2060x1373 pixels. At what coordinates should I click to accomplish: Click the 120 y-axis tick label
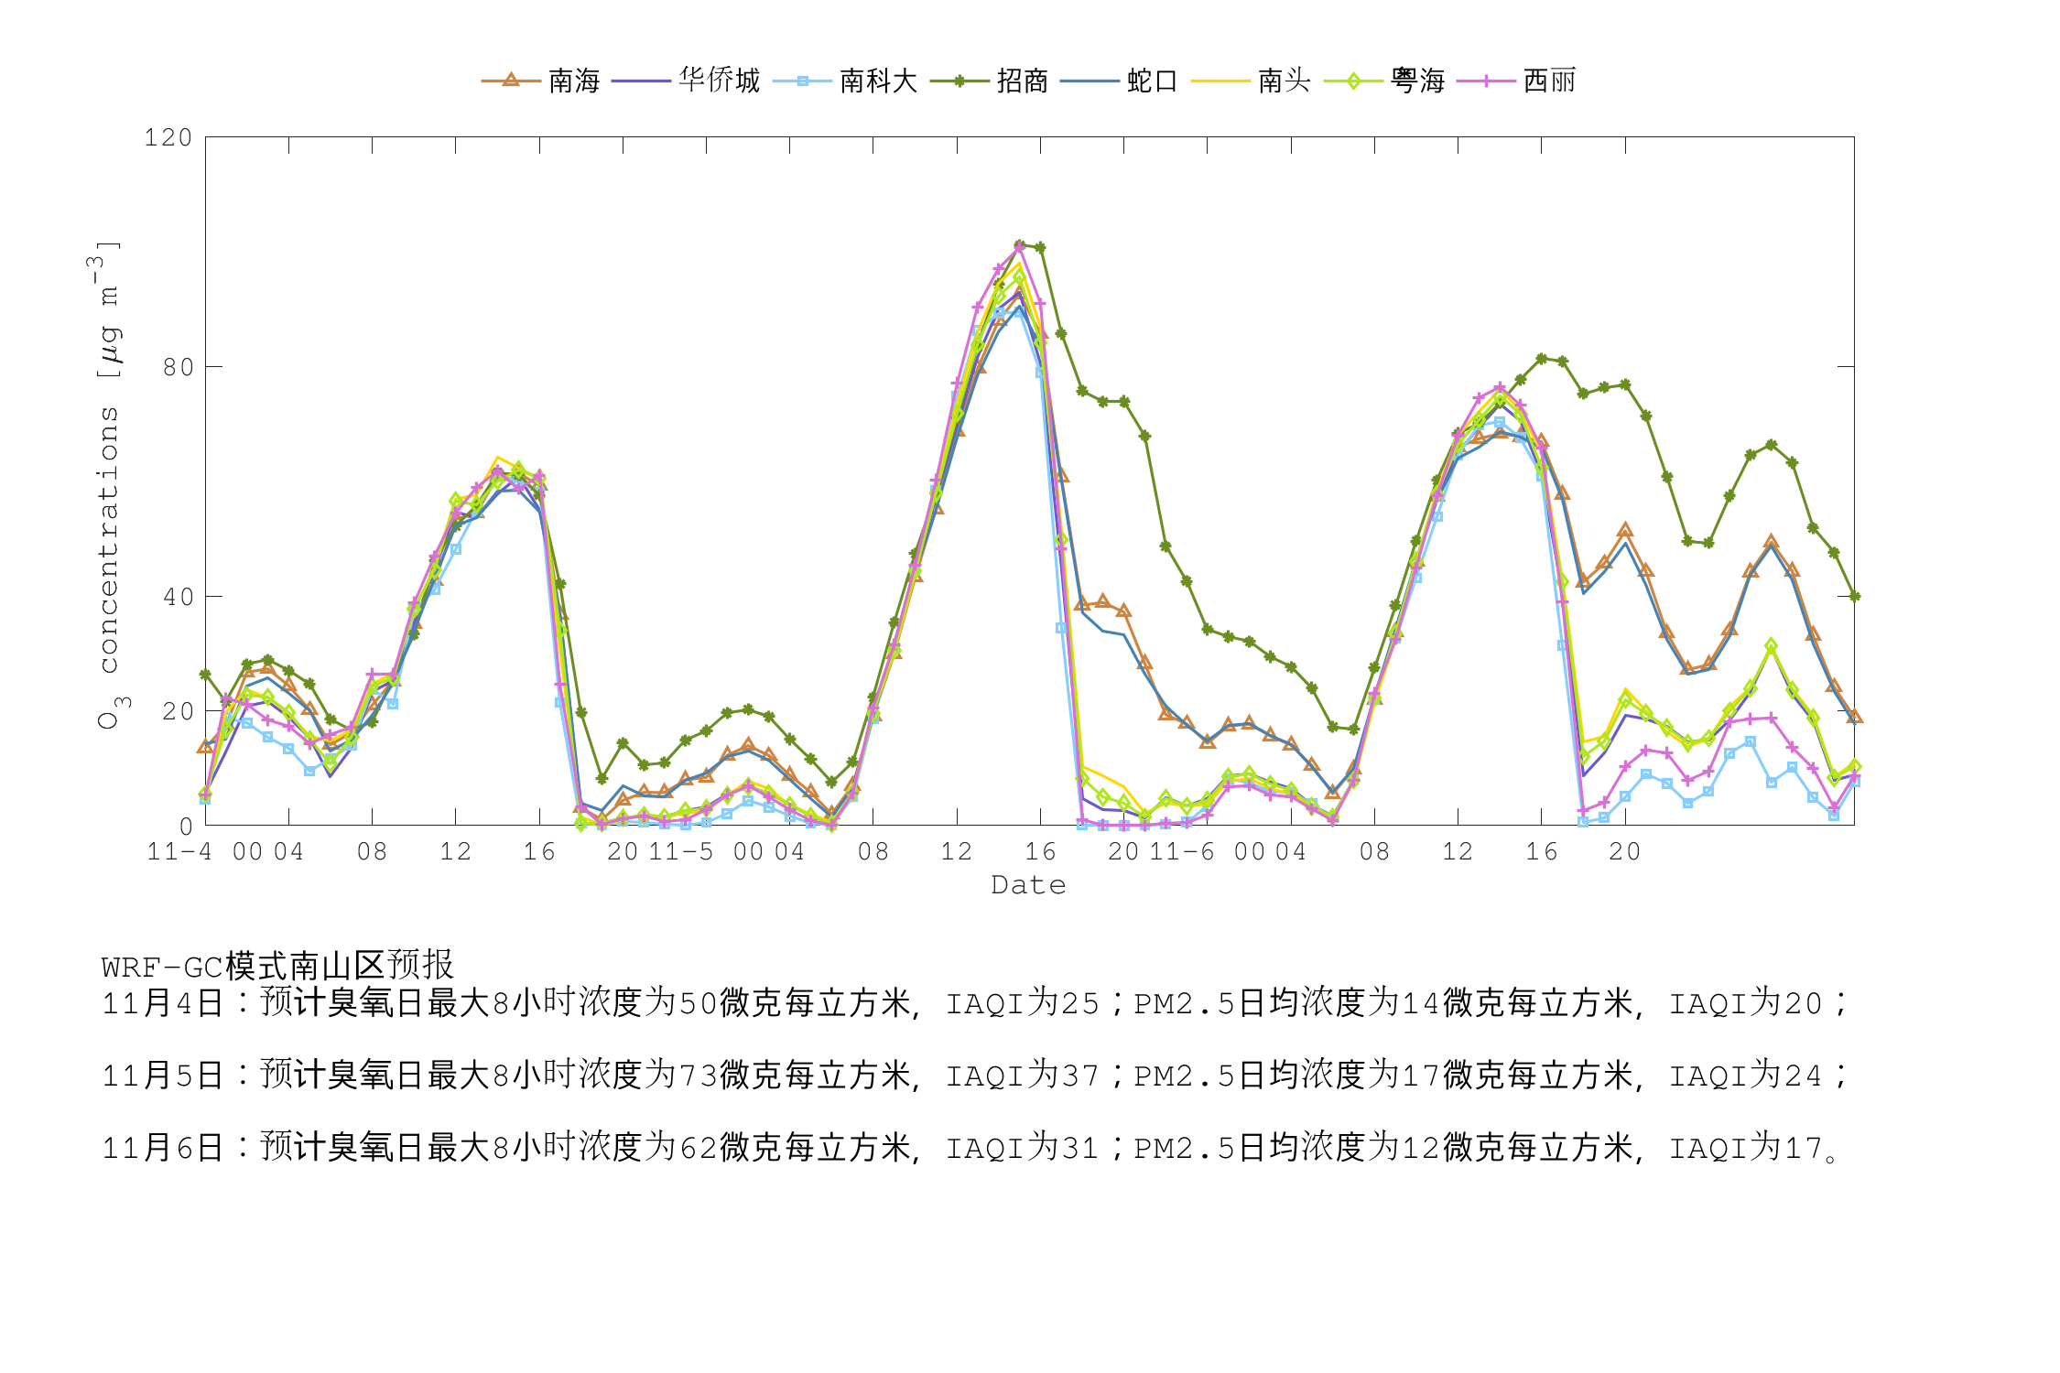click(168, 138)
